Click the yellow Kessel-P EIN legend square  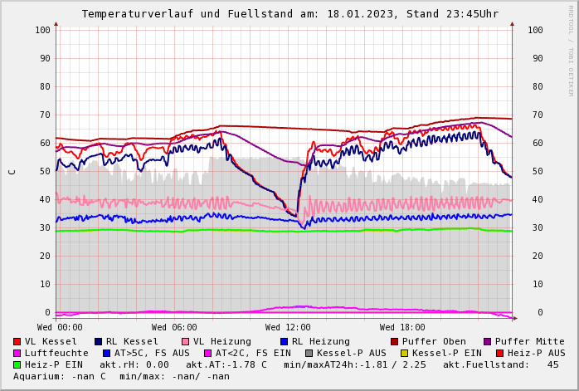(x=404, y=354)
